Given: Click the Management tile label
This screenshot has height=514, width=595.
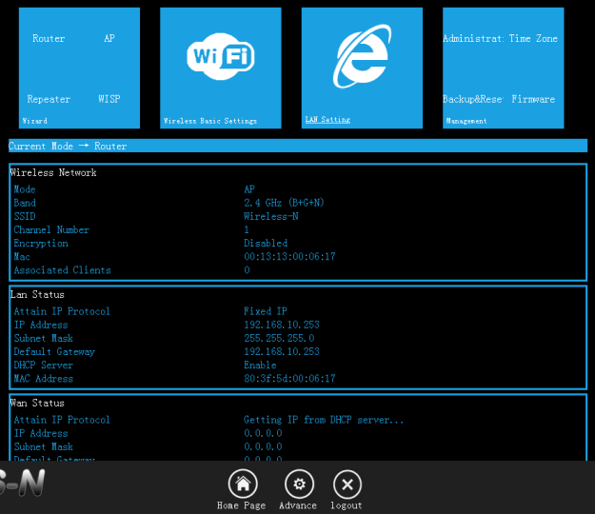Looking at the screenshot, I should click(466, 121).
